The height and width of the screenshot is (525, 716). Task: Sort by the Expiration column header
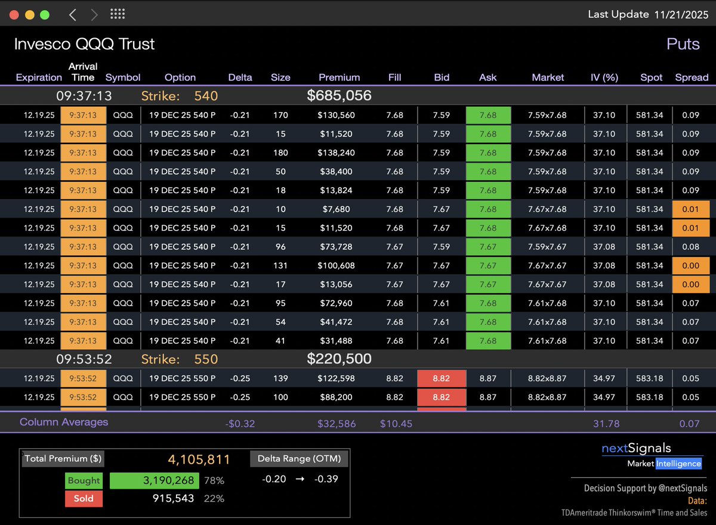[x=39, y=77]
